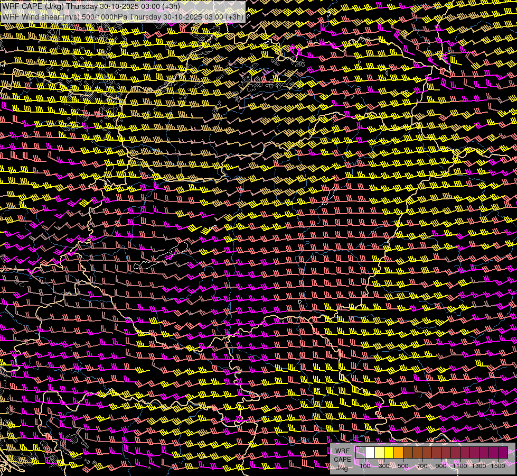517x476 pixels.
Task: Click the legend value 1300
Action: [x=479, y=466]
